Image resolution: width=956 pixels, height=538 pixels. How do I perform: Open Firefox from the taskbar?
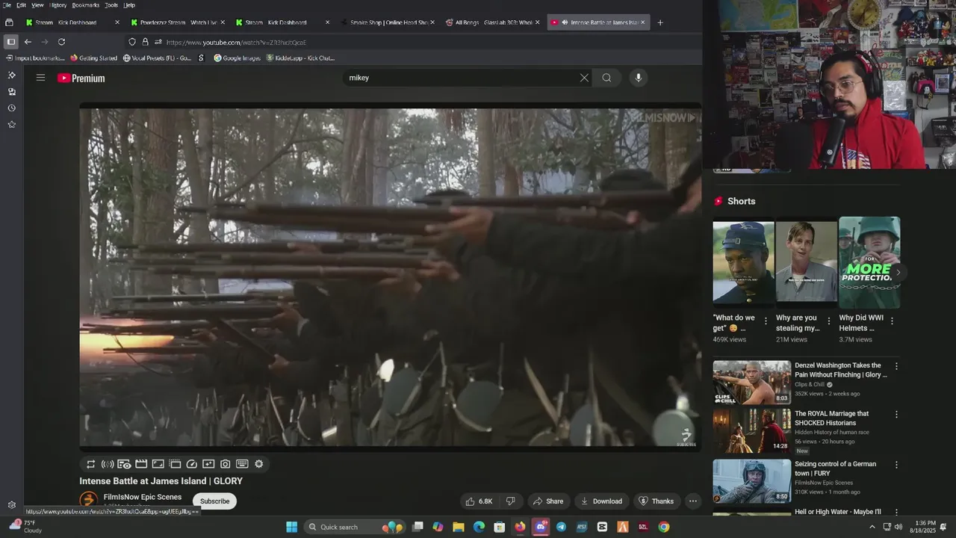click(520, 527)
